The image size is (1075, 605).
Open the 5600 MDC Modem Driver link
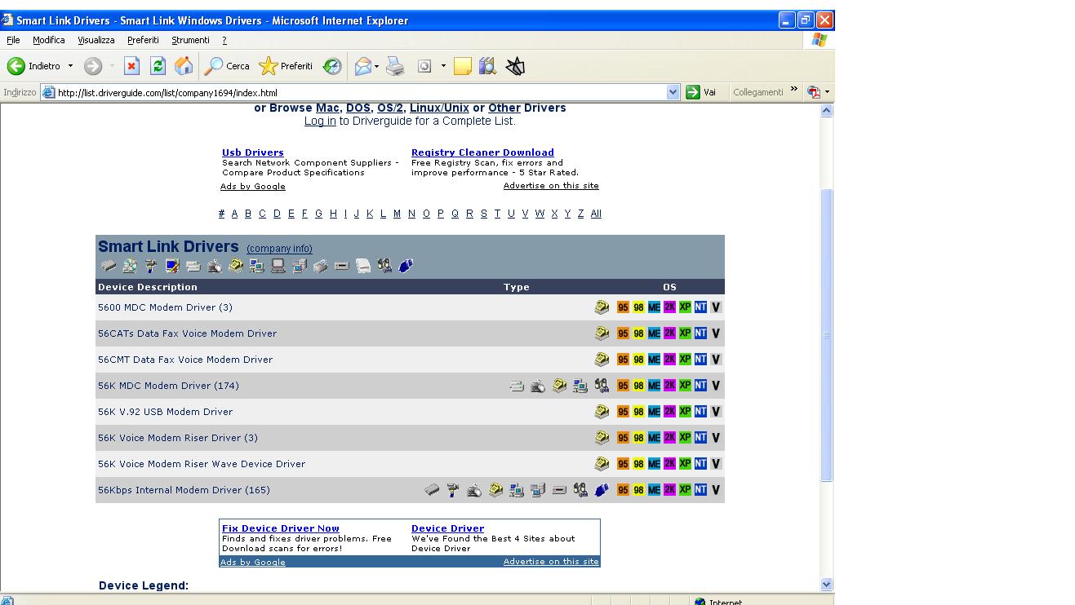pyautogui.click(x=165, y=307)
